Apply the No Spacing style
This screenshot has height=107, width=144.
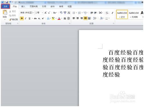134,14
